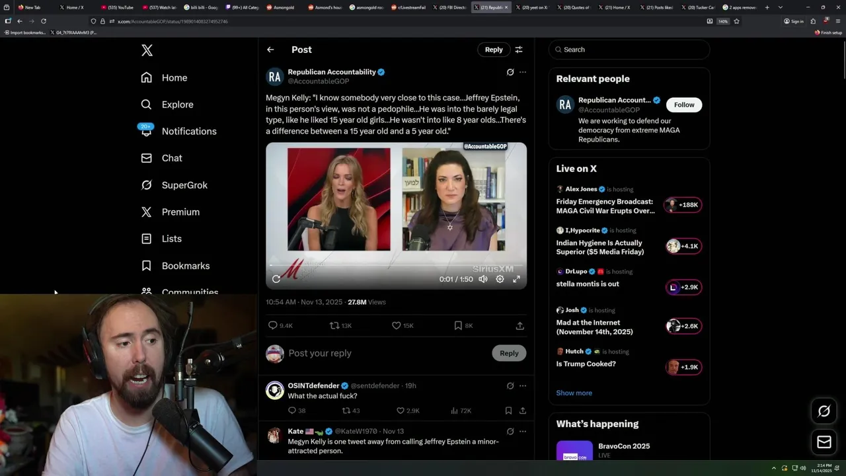This screenshot has height=476, width=846.
Task: Reload the page in the browser toolbar
Action: 44,21
